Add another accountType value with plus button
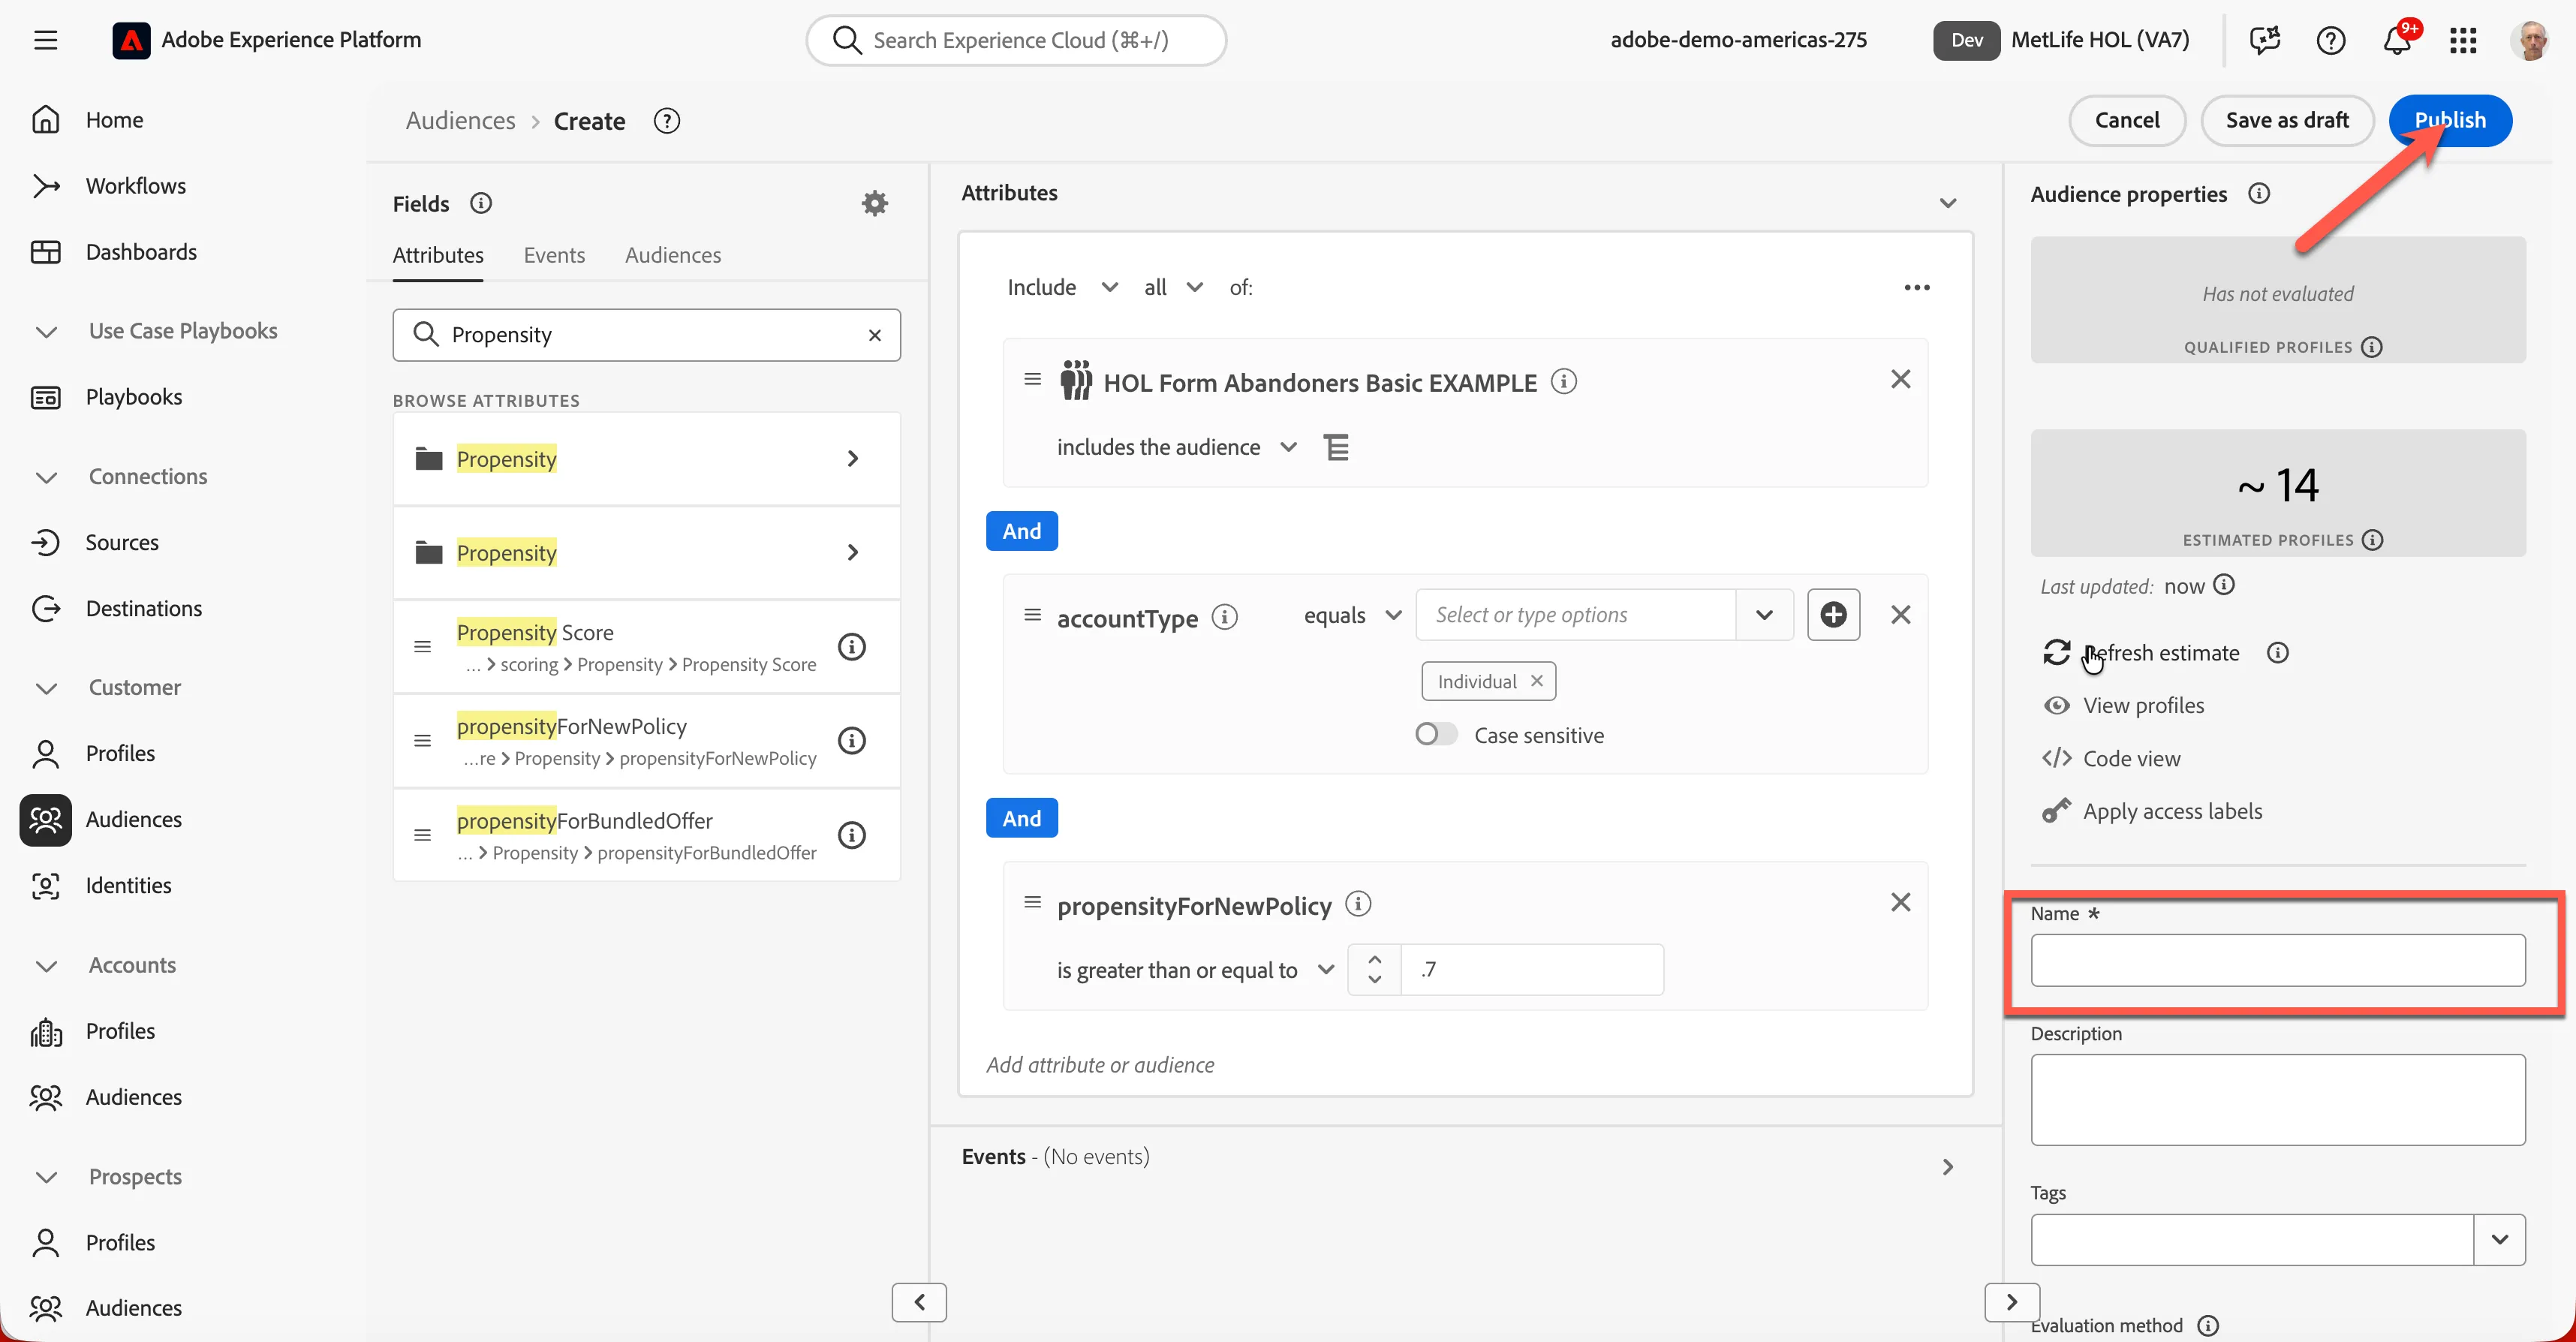The image size is (2576, 1342). click(1834, 615)
